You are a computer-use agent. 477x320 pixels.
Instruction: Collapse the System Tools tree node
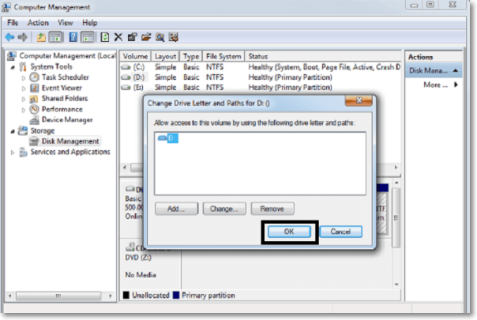(13, 67)
